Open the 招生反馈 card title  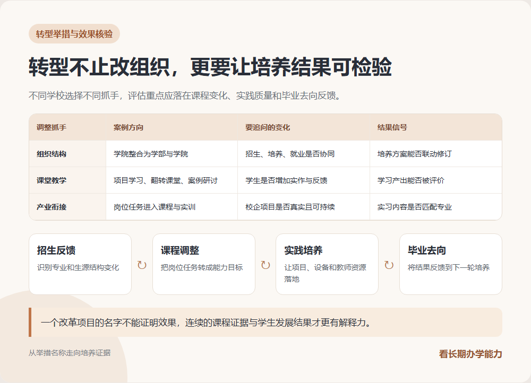coord(56,250)
